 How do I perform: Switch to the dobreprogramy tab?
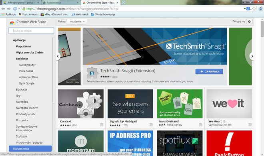pyautogui.click(x=22, y=3)
